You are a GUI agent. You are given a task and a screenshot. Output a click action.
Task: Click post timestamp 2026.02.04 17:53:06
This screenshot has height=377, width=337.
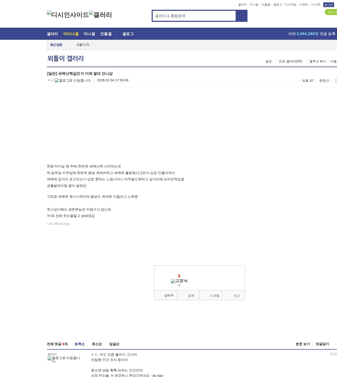[x=113, y=80]
